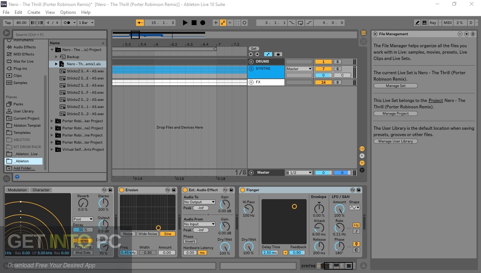The image size is (481, 273).
Task: Open the Master output routing dropdown
Action: pyautogui.click(x=299, y=69)
